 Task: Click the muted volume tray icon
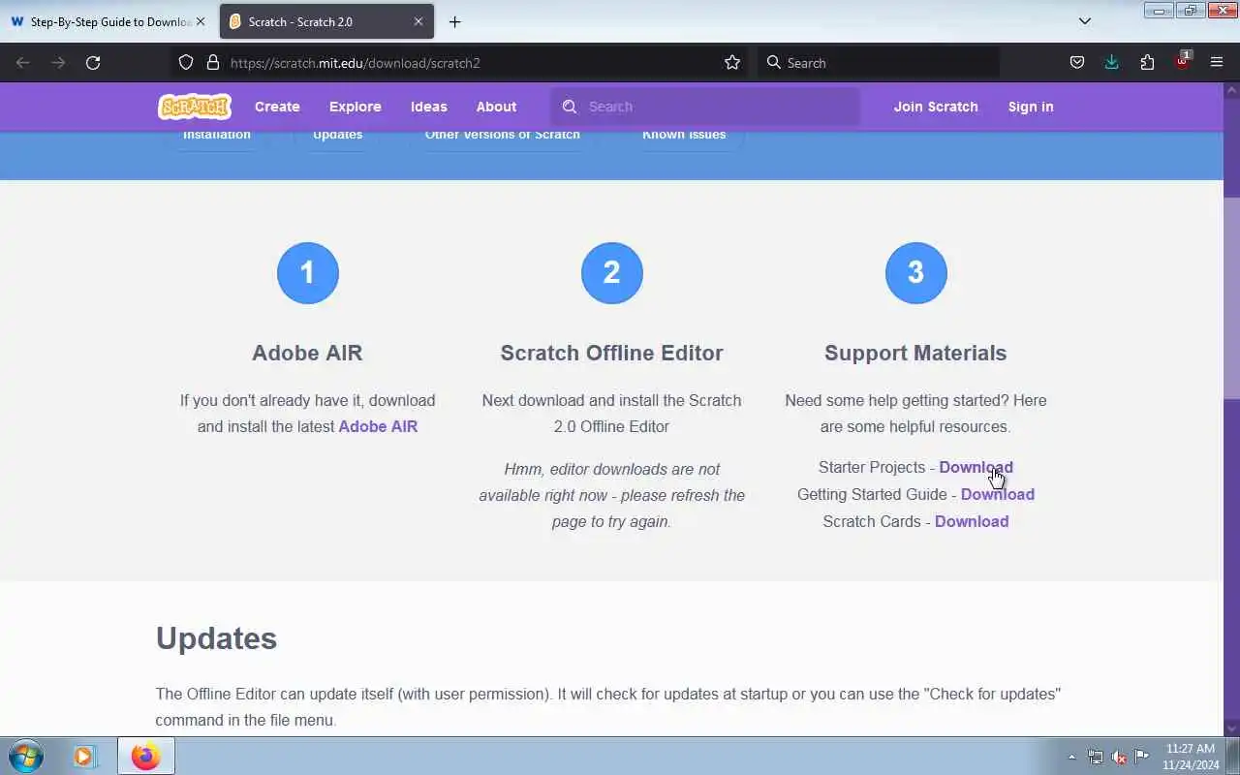click(x=1119, y=758)
